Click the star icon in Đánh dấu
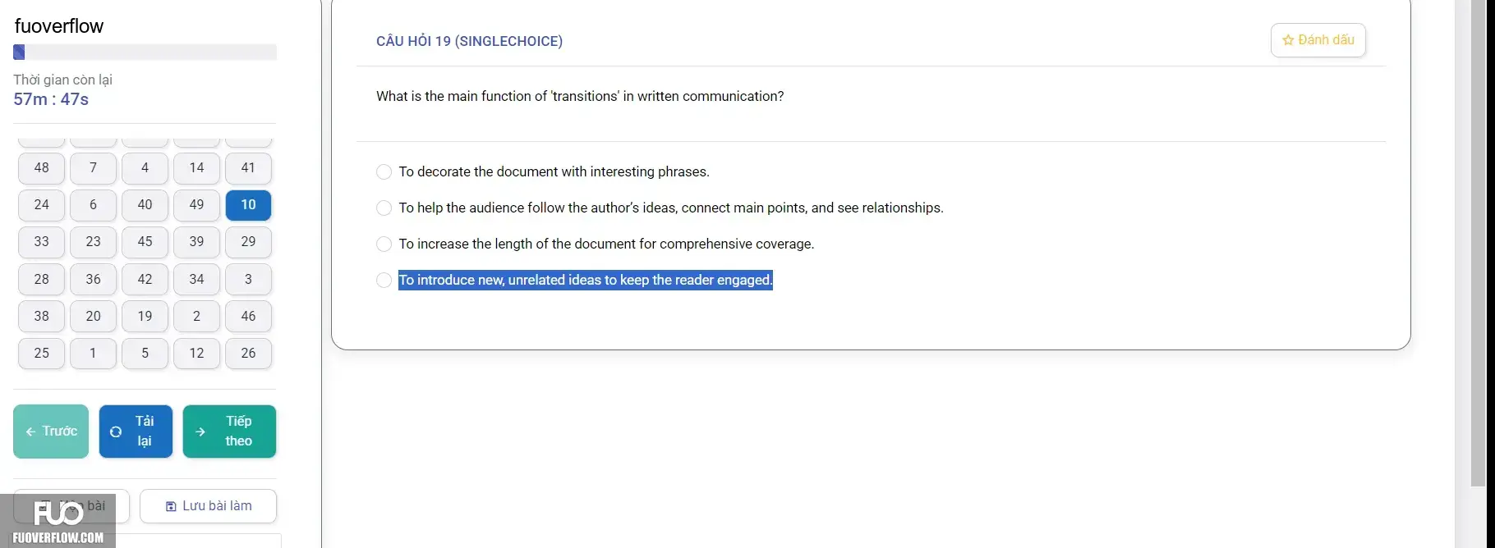Image resolution: width=1495 pixels, height=548 pixels. tap(1288, 40)
